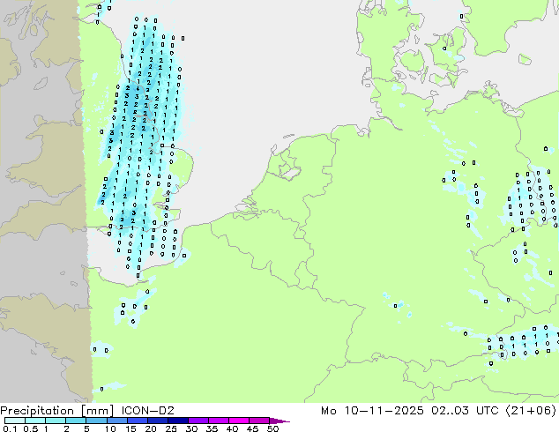Select the 45–50 mm legend swatch

(x=259, y=421)
